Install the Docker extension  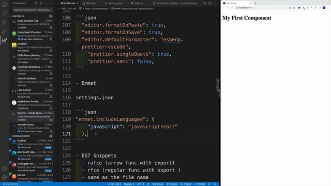pyautogui.click(x=48, y=148)
